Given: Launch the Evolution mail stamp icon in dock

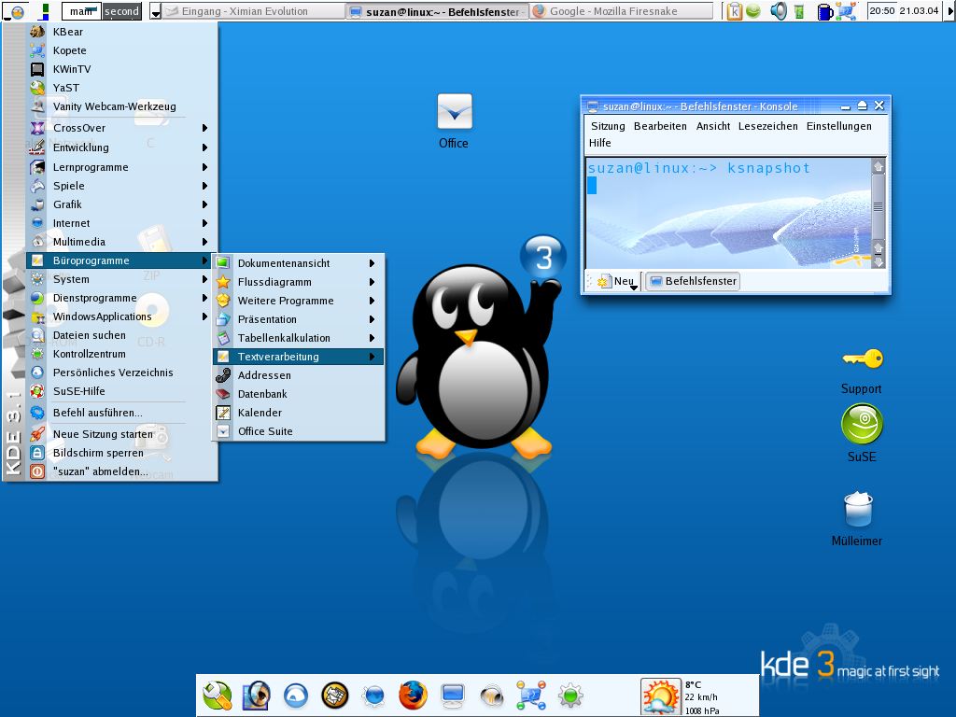Looking at the screenshot, I should (x=335, y=695).
